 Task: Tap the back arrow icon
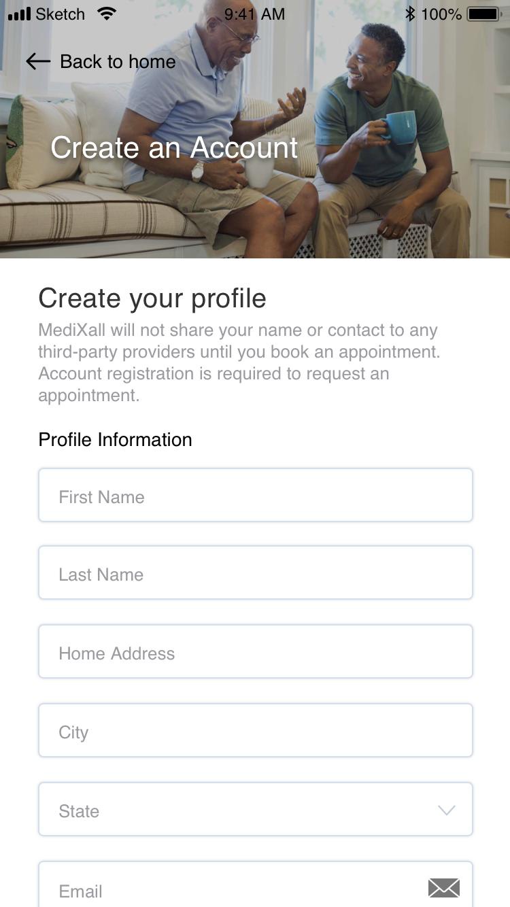(x=38, y=62)
